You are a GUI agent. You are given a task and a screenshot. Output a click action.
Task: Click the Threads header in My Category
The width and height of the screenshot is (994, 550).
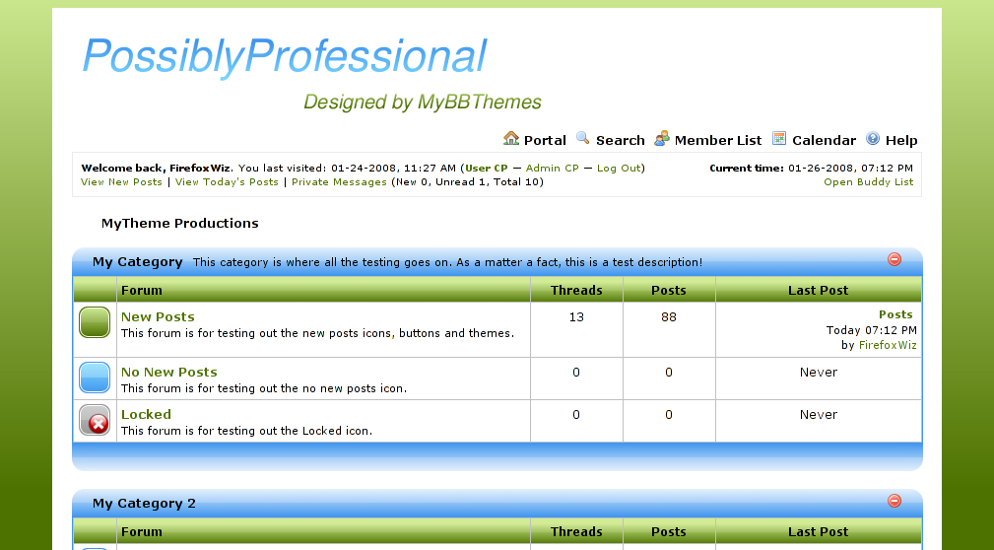coord(576,290)
